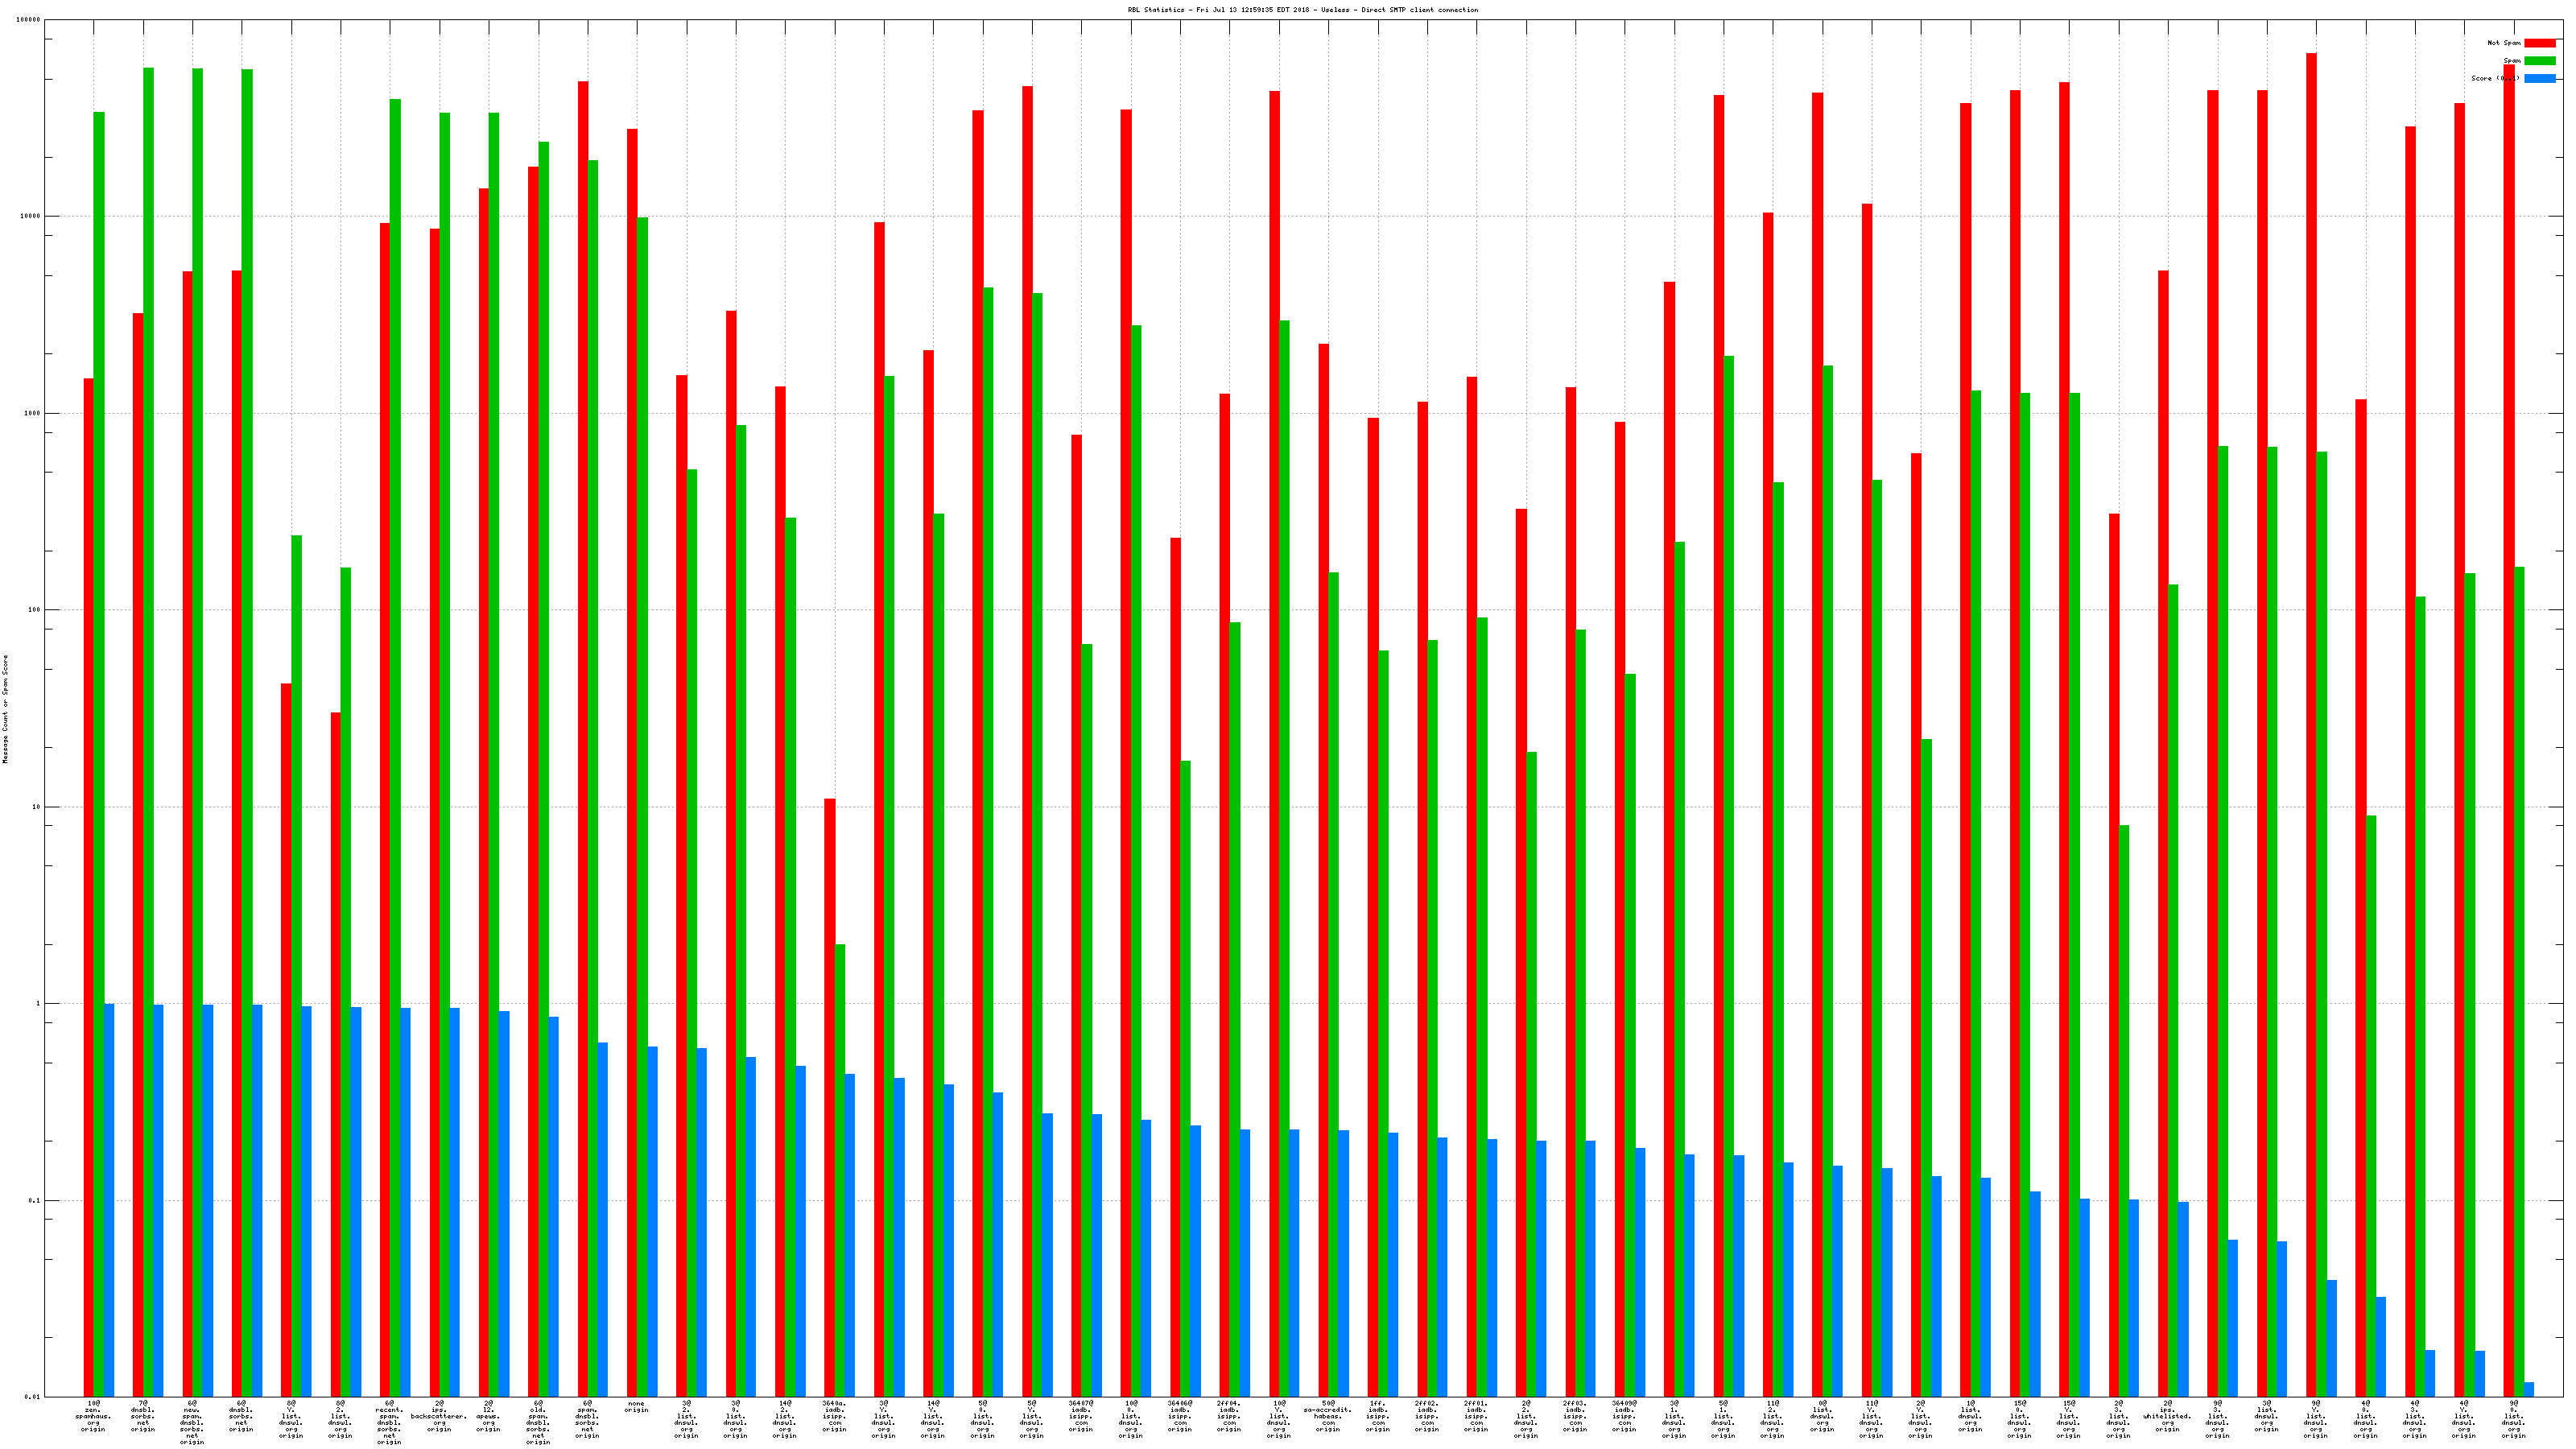
Task: Click the 1000 y-axis tick label
Action: pyautogui.click(x=33, y=413)
